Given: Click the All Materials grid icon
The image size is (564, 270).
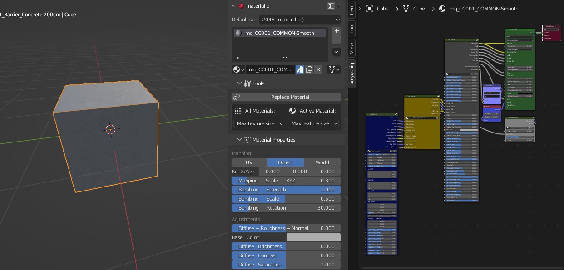Looking at the screenshot, I should coord(237,111).
